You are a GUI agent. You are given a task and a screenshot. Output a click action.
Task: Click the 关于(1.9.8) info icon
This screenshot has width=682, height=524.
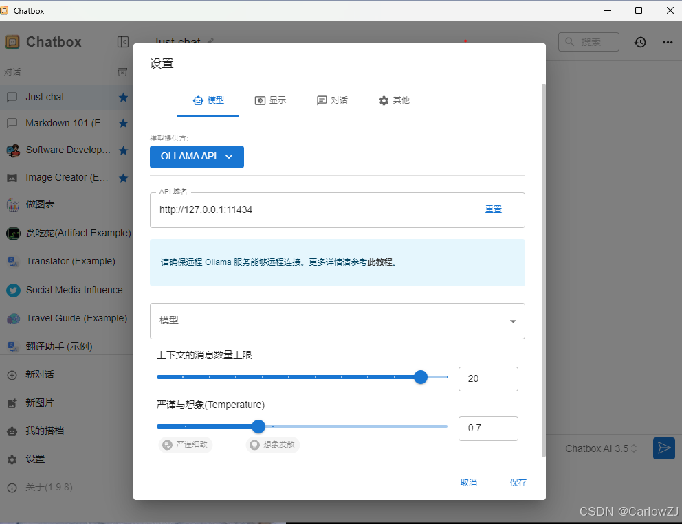(x=12, y=488)
